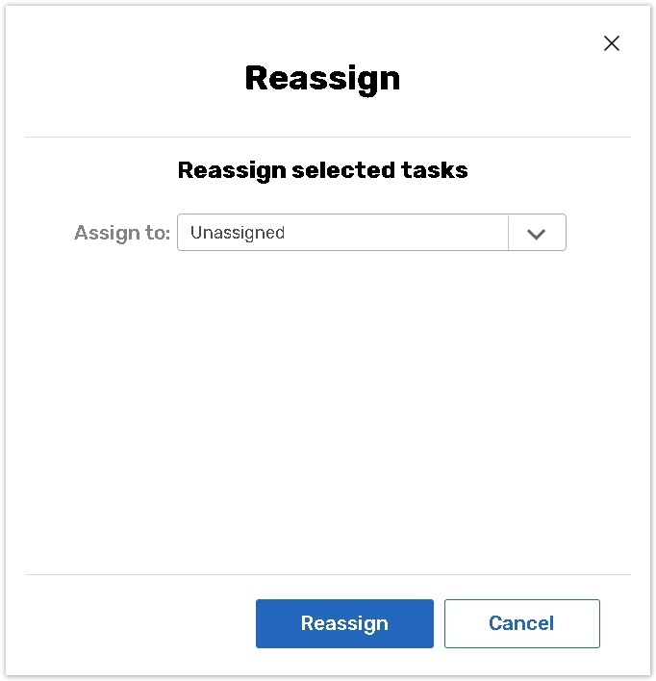Click the Reassign dialog title
This screenshot has width=656, height=681.
click(x=322, y=78)
